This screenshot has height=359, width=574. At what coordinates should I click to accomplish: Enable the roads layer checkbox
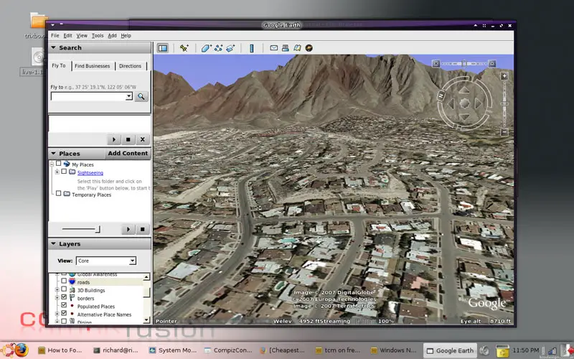pyautogui.click(x=64, y=281)
